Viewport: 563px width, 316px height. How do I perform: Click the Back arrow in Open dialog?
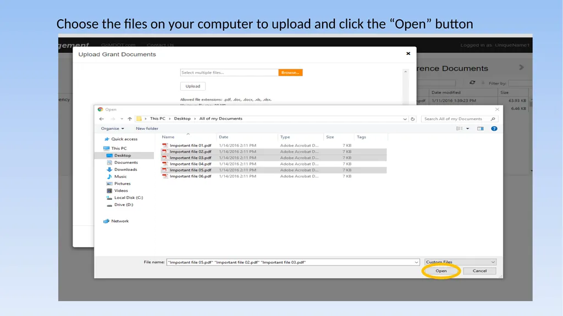102,119
